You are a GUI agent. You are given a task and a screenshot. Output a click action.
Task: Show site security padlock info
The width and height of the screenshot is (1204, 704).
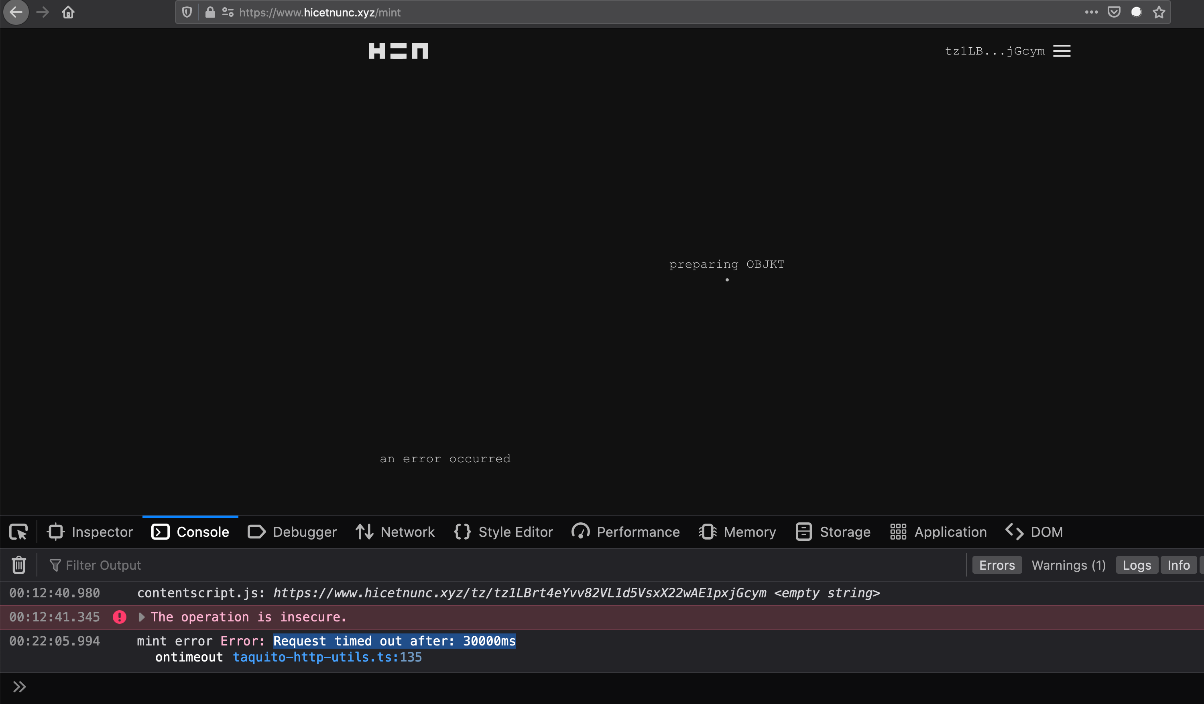coord(210,12)
